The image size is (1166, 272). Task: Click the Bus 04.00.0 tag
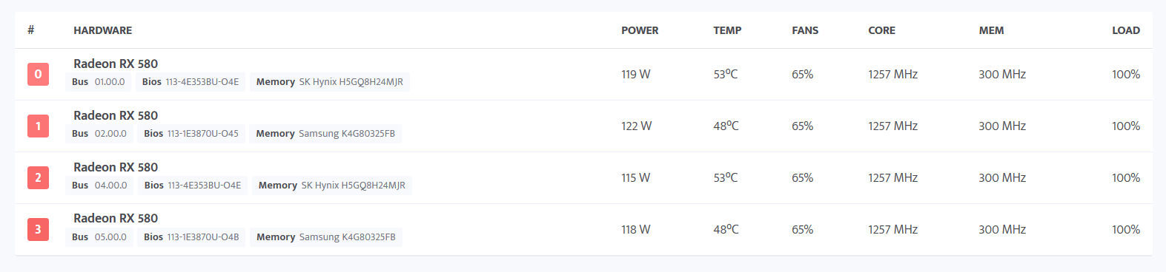pyautogui.click(x=99, y=186)
